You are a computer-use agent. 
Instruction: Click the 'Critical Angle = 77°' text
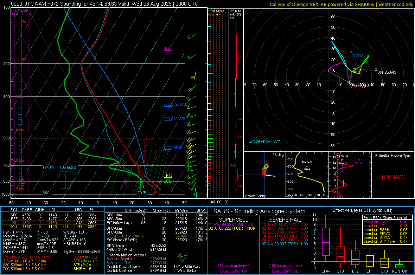click(x=264, y=141)
